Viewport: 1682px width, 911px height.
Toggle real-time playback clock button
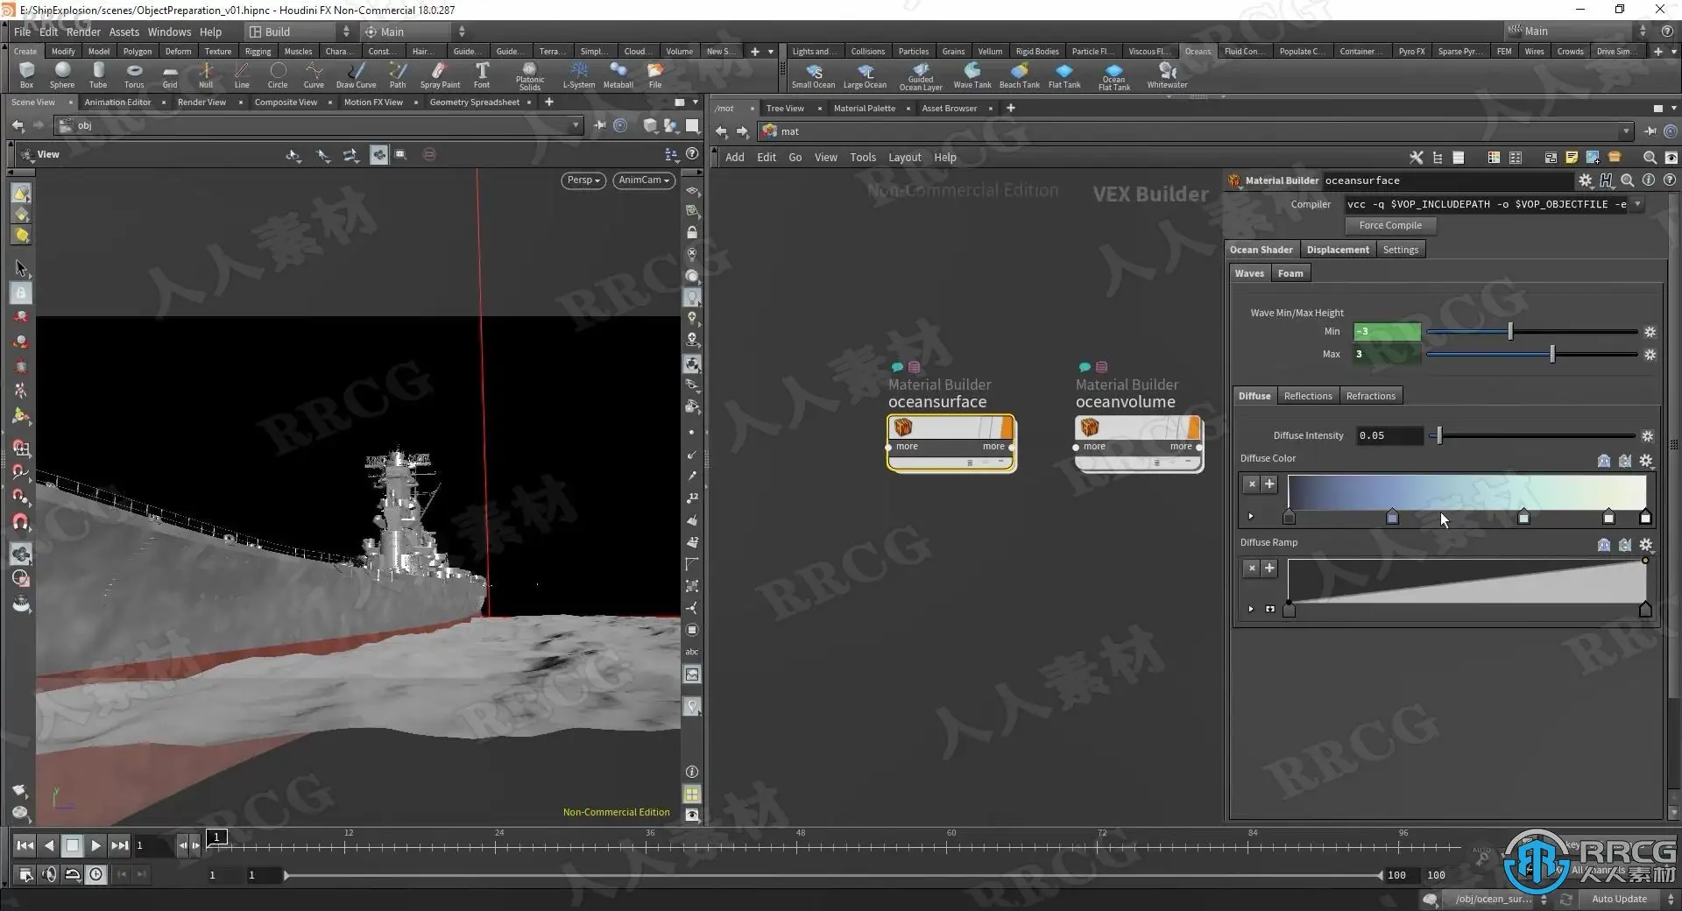pyautogui.click(x=95, y=874)
